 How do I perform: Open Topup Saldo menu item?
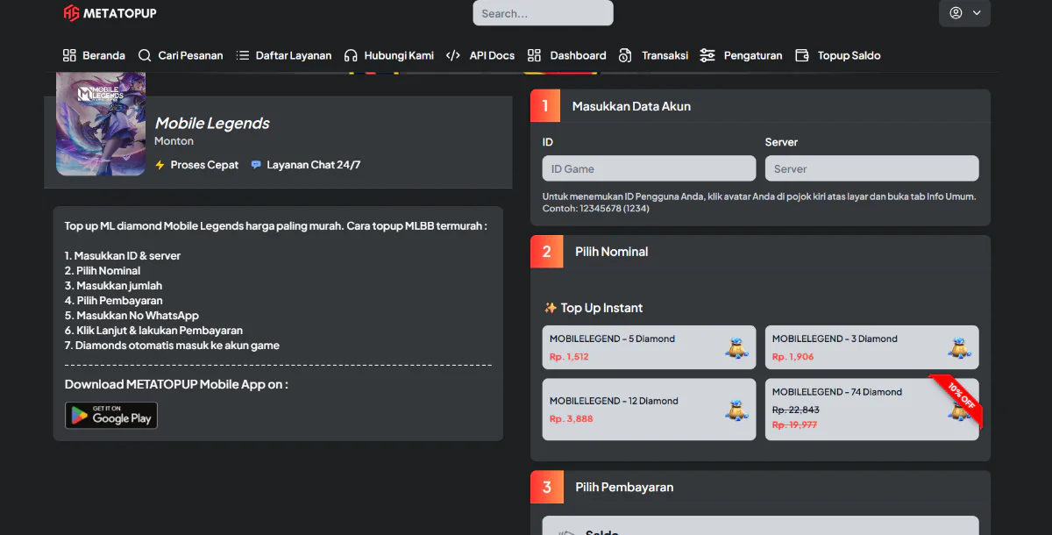tap(838, 55)
